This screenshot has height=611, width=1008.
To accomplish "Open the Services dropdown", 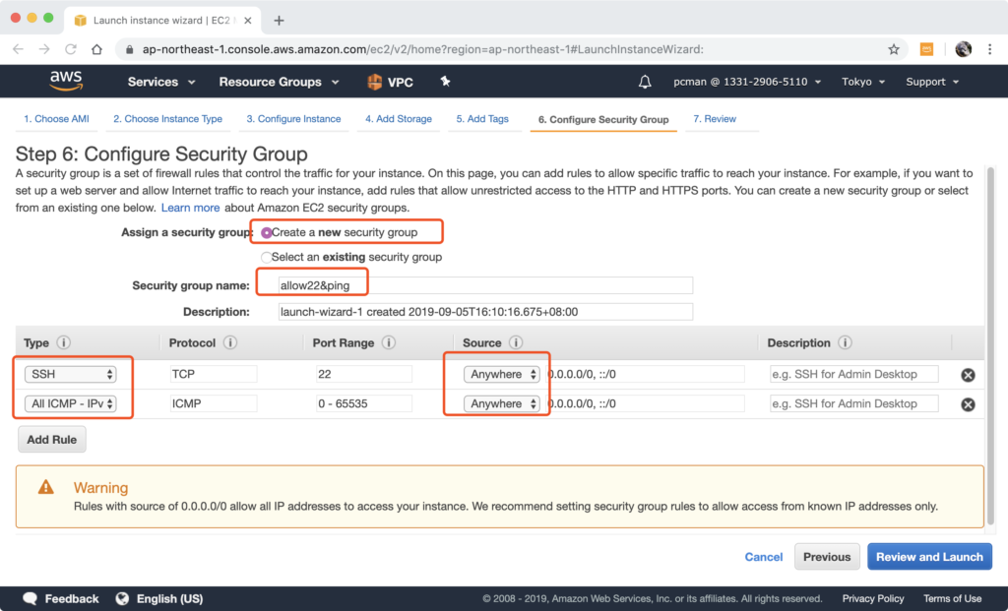I will click(160, 82).
